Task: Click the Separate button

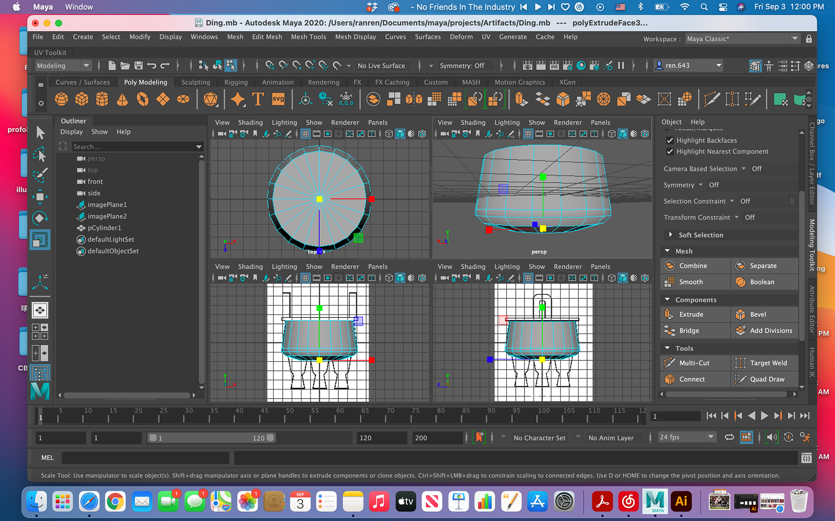Action: click(x=765, y=266)
